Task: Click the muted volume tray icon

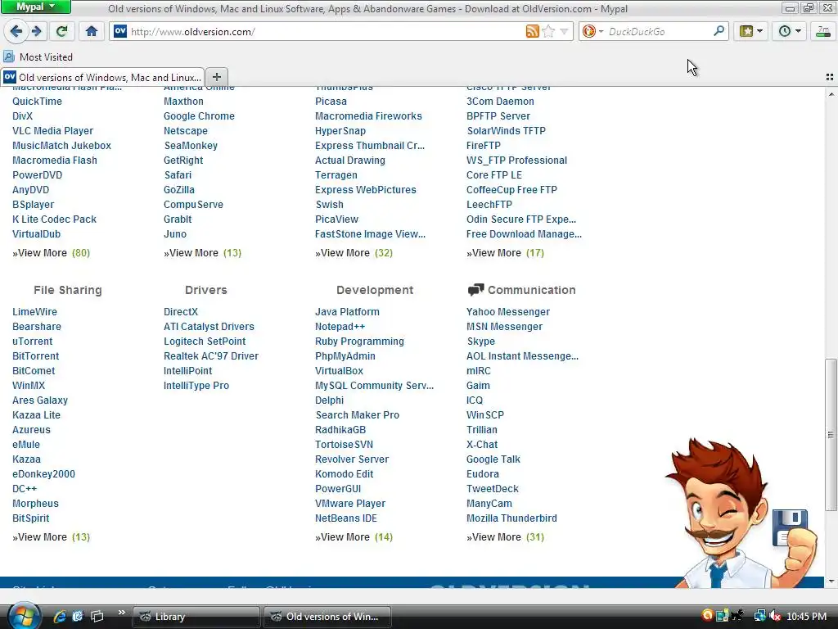Action: click(775, 616)
